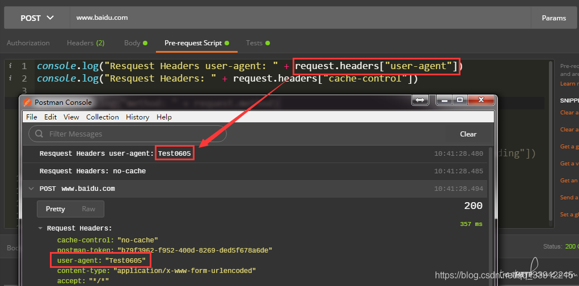The width and height of the screenshot is (579, 286).
Task: Collapse the Request Headers section
Action: coord(40,228)
